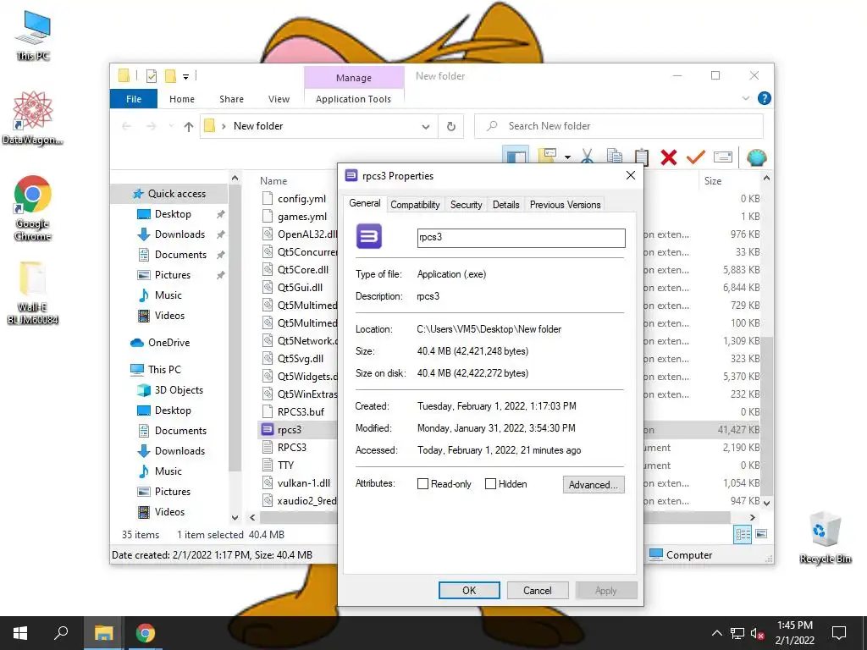Open the Application Tools ribbon tab
Image resolution: width=867 pixels, height=650 pixels.
pyautogui.click(x=353, y=99)
